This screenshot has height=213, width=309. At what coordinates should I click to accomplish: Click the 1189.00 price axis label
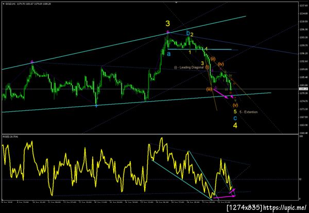pyautogui.click(x=303, y=69)
